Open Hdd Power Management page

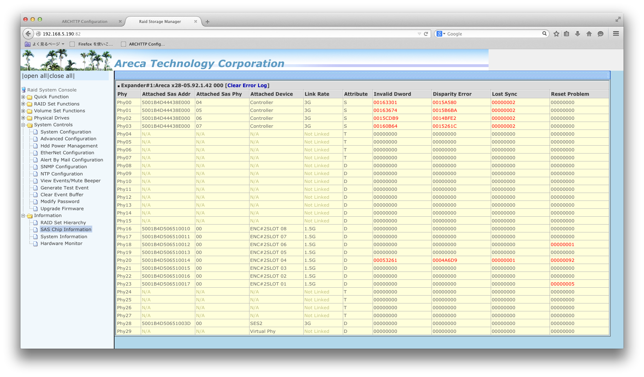[69, 146]
